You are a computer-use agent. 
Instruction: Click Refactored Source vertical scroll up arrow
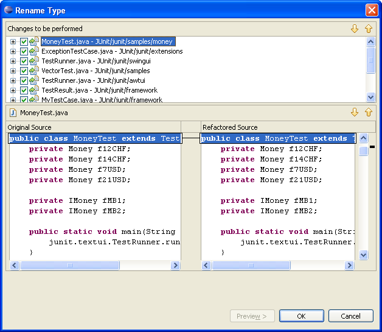tap(363, 138)
